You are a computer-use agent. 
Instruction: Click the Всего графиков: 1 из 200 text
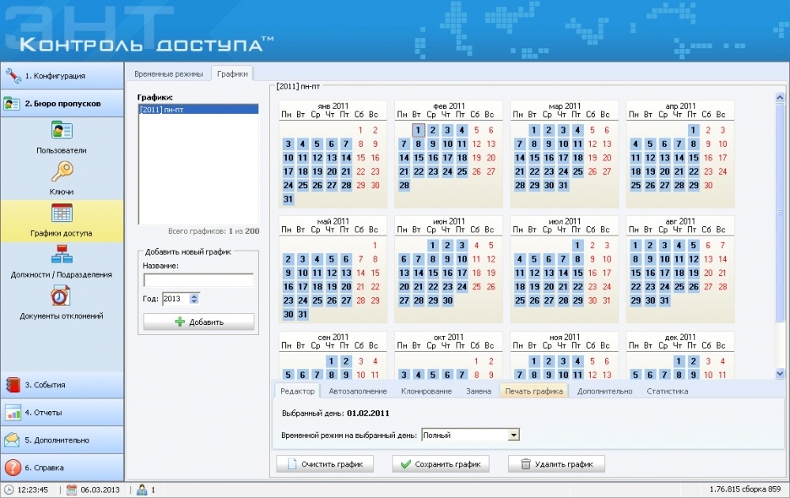point(213,232)
